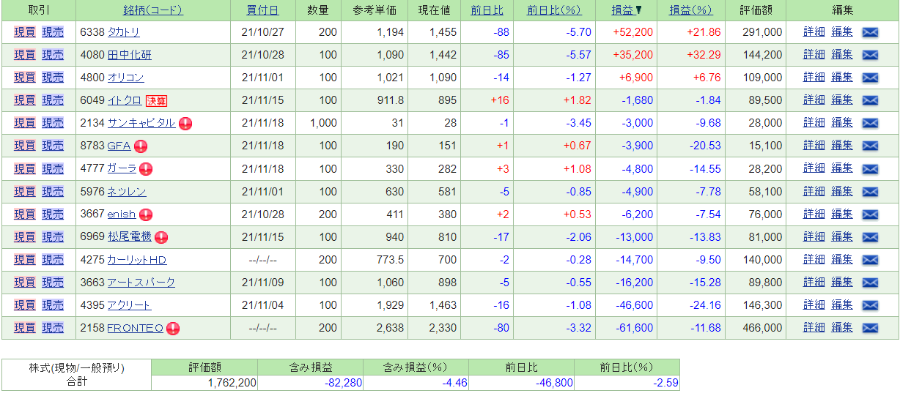The image size is (900, 396).
Task: Click the mail icon in the 田中化研 row
Action: [869, 56]
